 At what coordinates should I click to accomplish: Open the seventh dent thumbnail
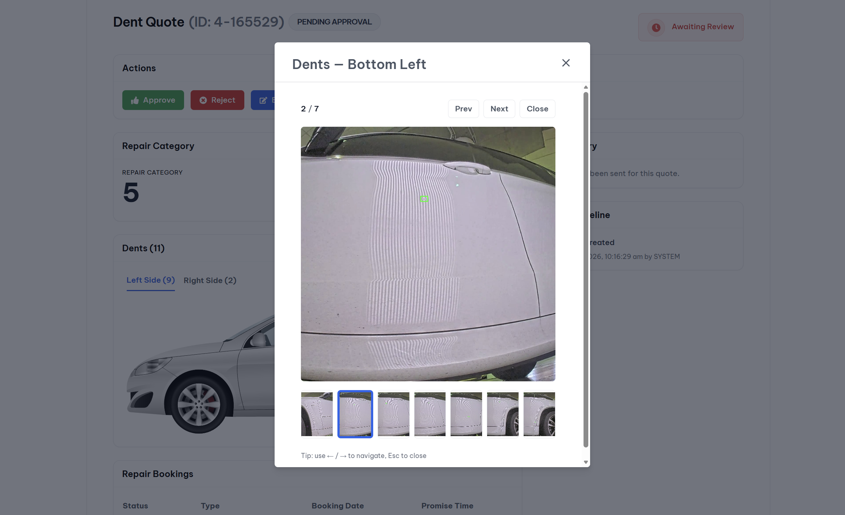tap(539, 414)
